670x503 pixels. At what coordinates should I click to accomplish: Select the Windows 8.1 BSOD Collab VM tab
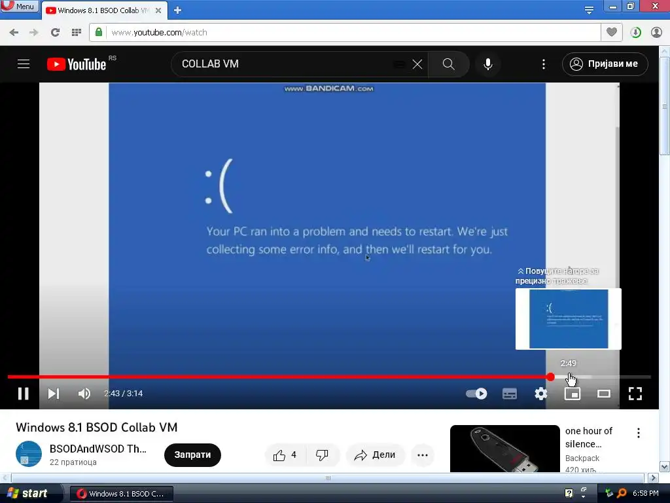[x=103, y=10]
